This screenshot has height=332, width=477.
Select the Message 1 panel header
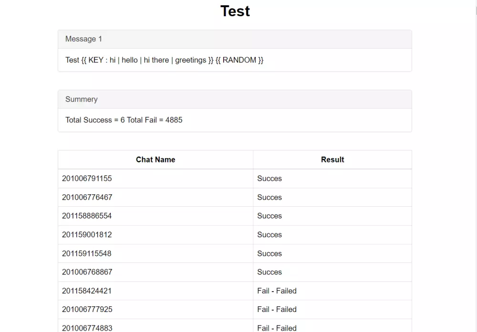point(235,39)
